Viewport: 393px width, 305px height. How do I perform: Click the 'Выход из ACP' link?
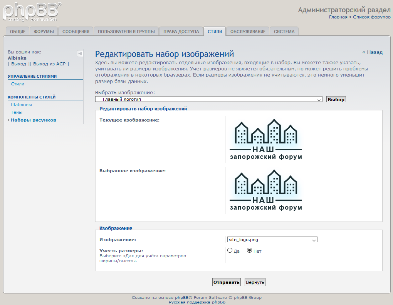pos(50,64)
